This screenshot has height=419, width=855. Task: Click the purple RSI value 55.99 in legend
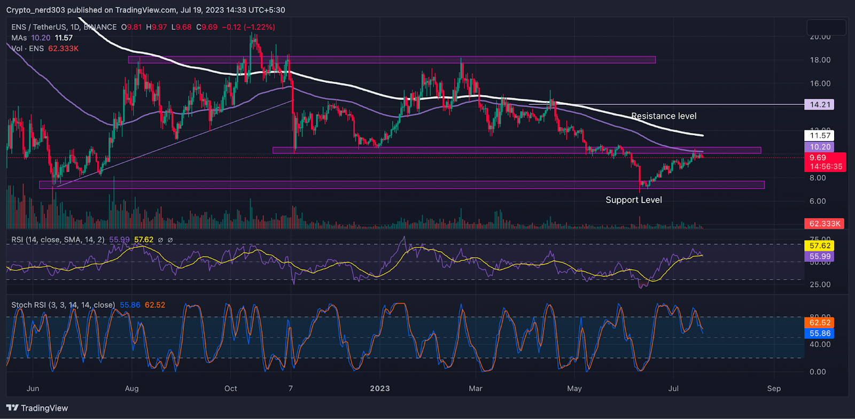coord(119,239)
